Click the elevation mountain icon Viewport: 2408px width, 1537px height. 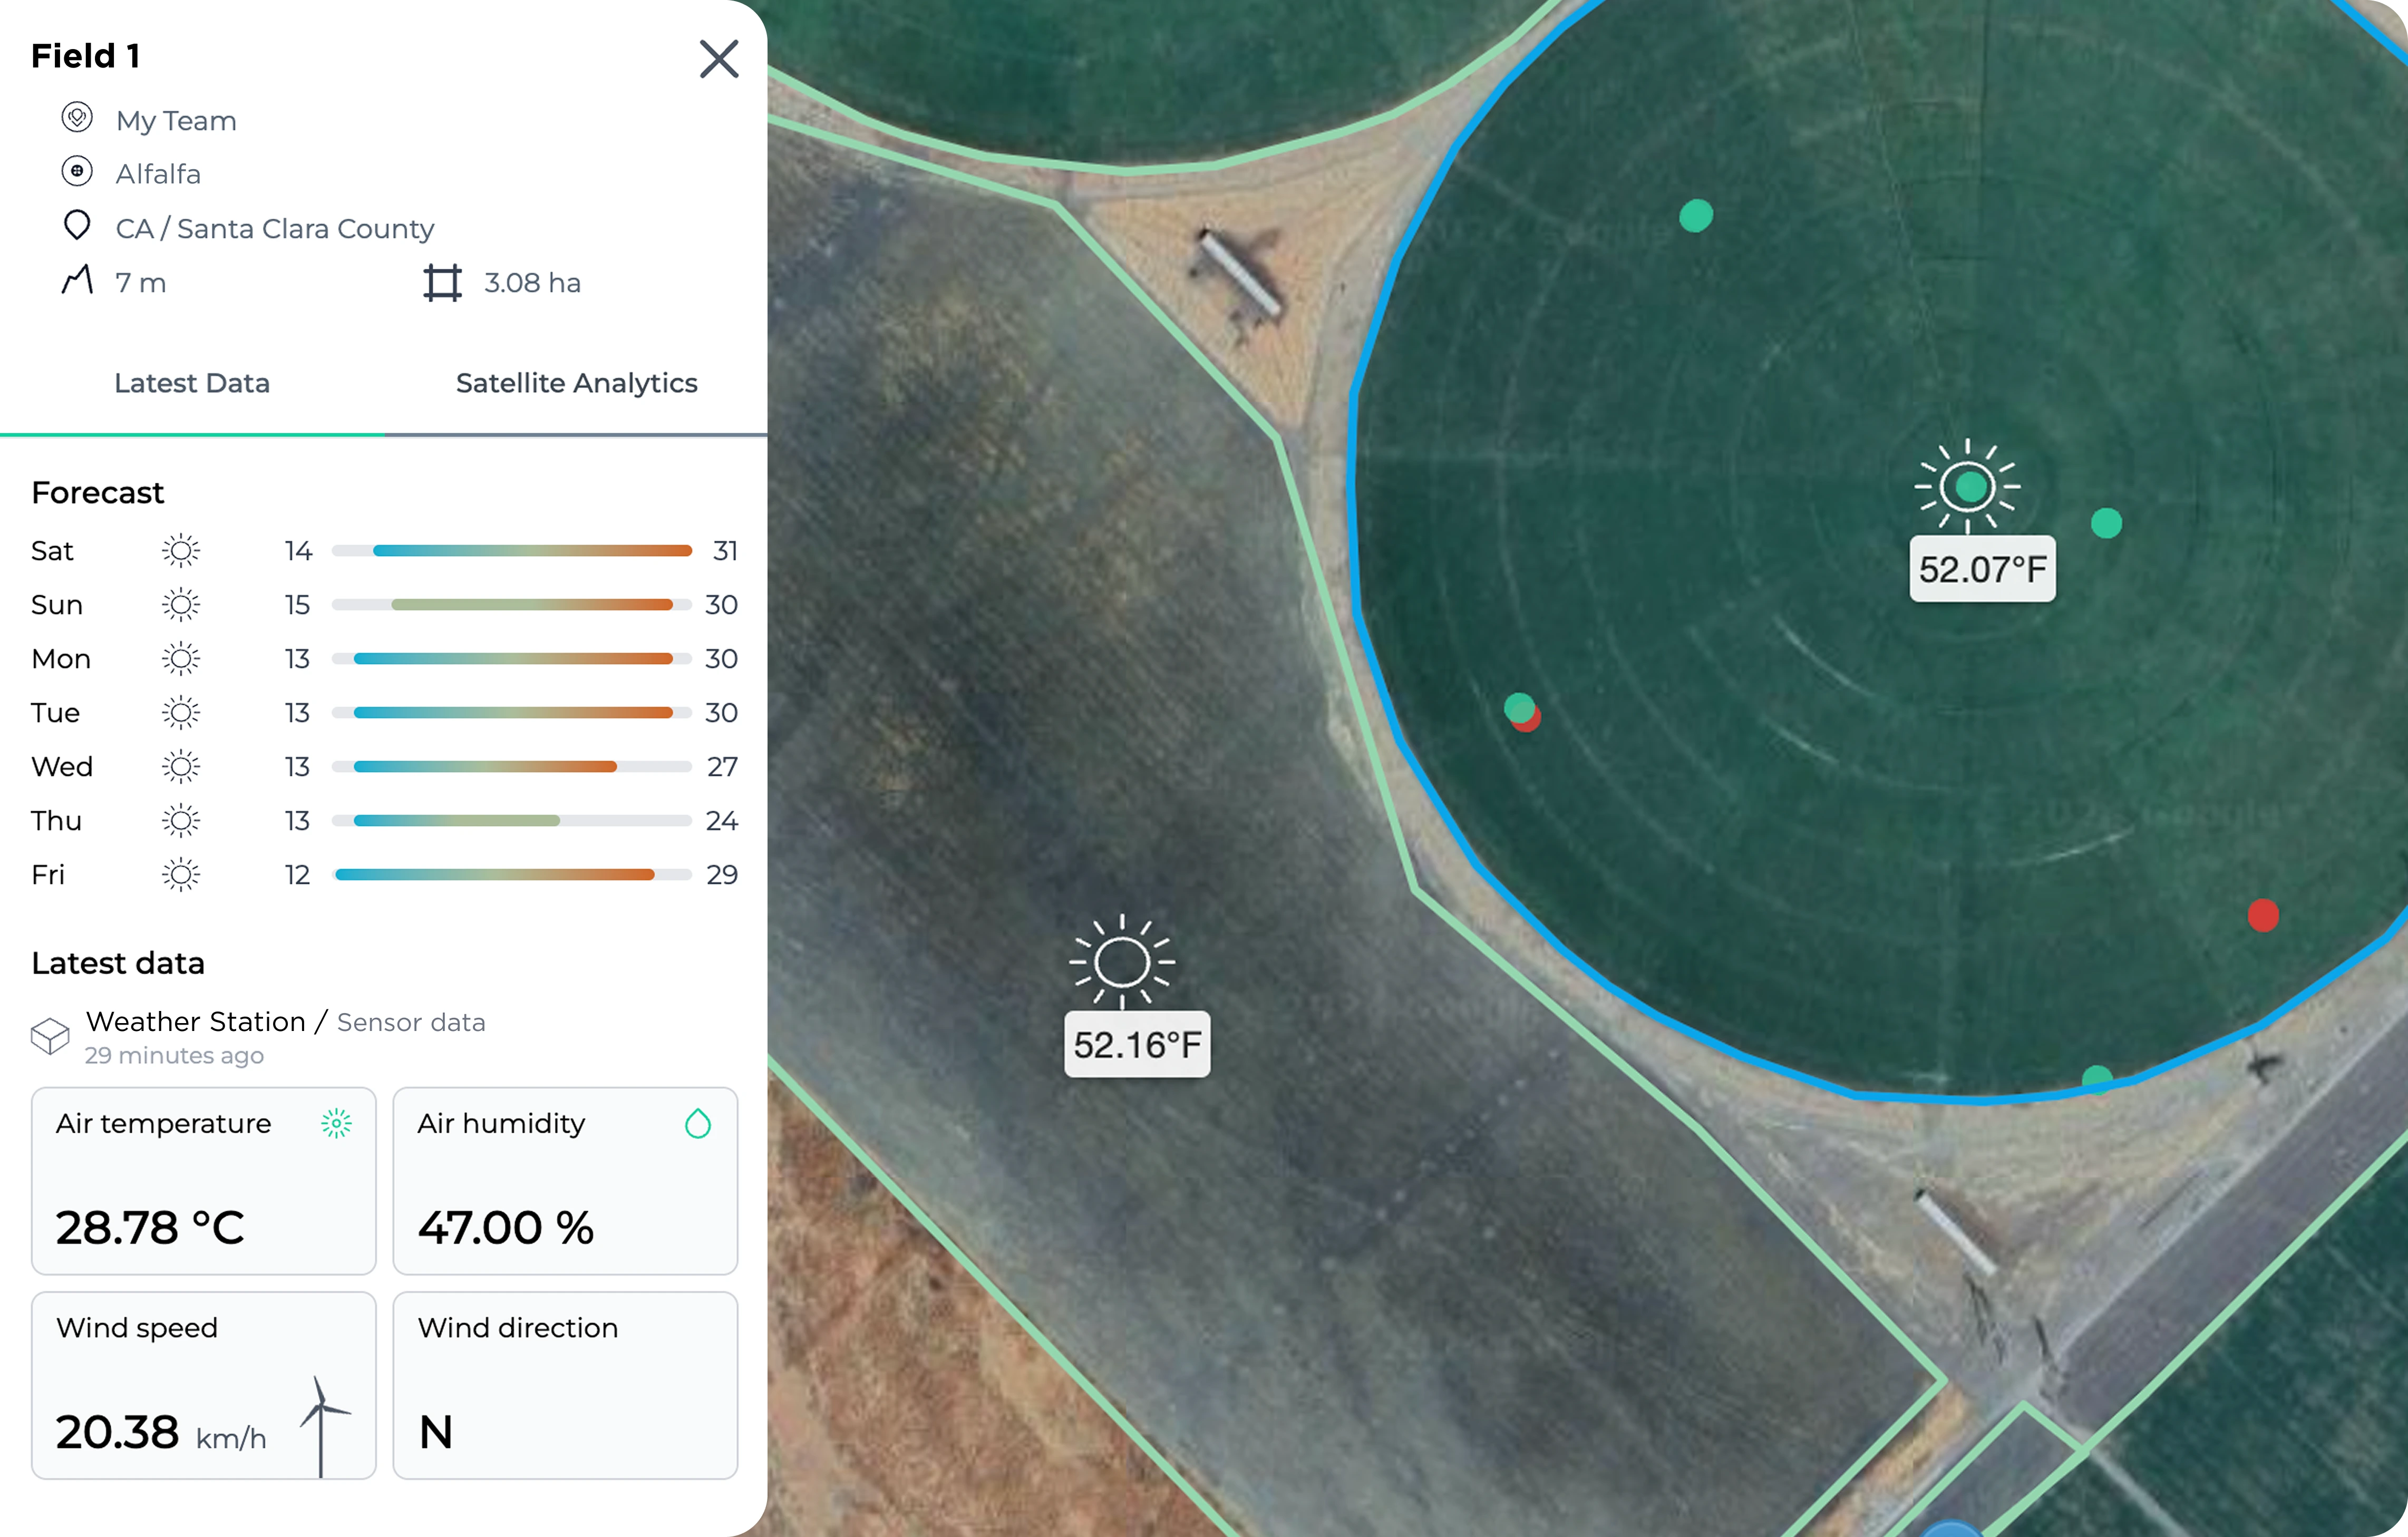coord(77,280)
